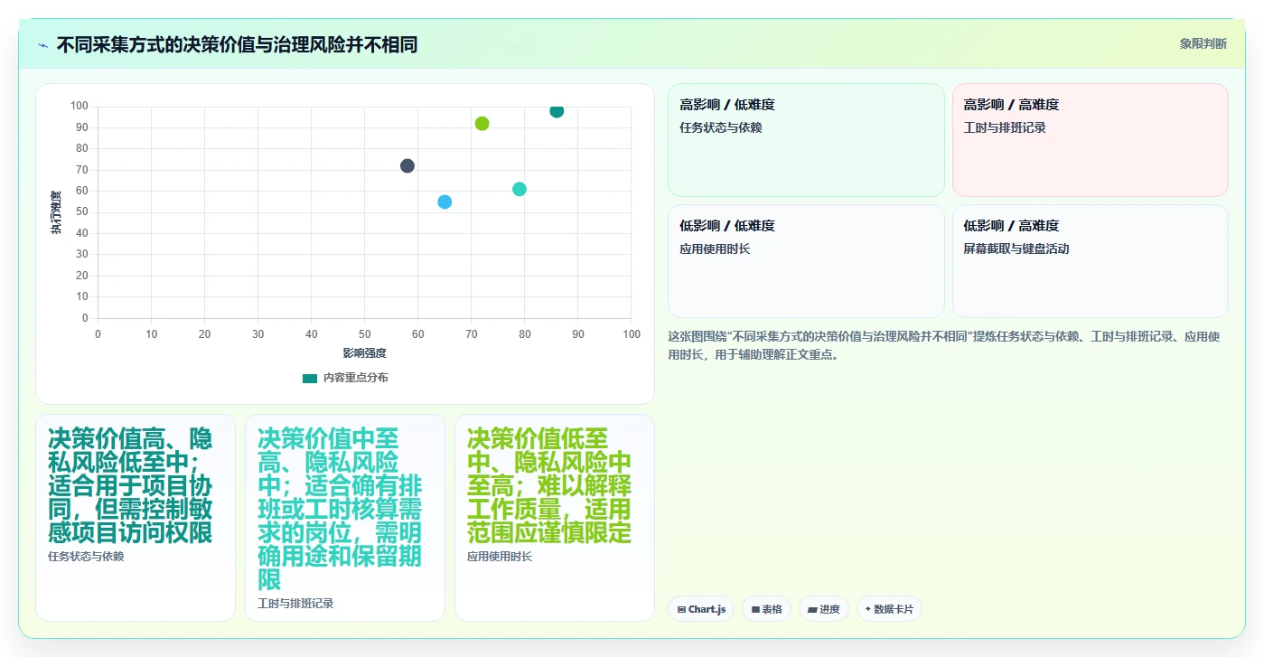Click the 决策价值低至中 summary card

(x=555, y=518)
